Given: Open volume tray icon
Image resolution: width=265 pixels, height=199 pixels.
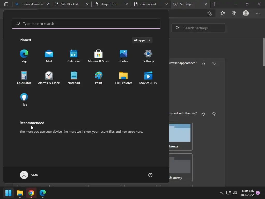Looking at the screenshot, I should pyautogui.click(x=235, y=193).
